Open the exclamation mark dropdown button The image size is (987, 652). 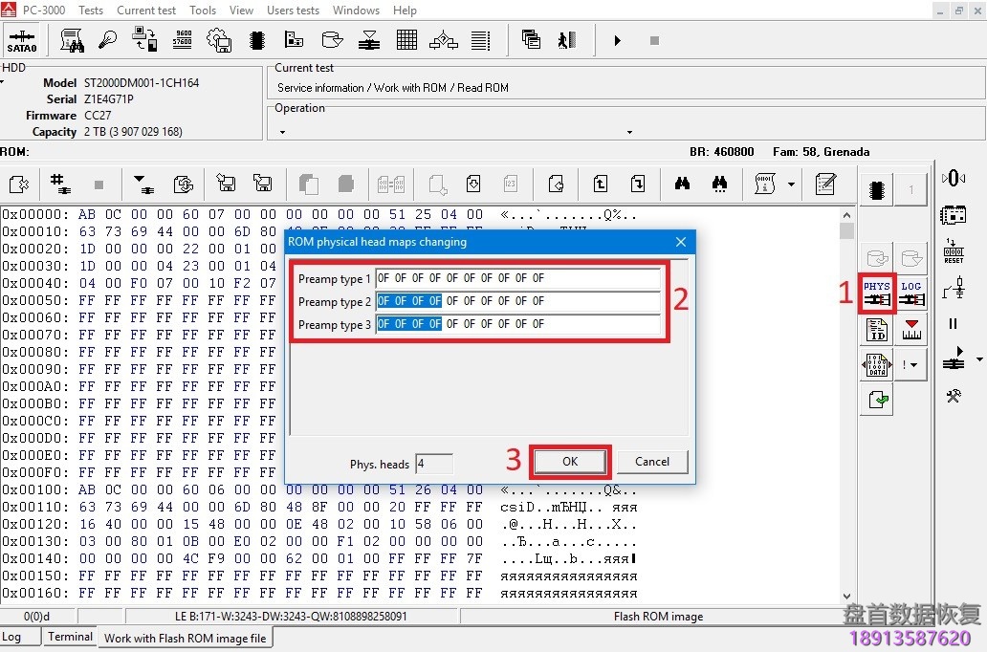click(910, 365)
